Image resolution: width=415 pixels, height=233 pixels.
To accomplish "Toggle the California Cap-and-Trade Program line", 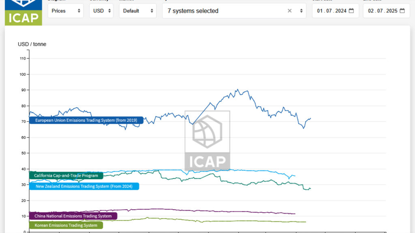I will pyautogui.click(x=66, y=176).
